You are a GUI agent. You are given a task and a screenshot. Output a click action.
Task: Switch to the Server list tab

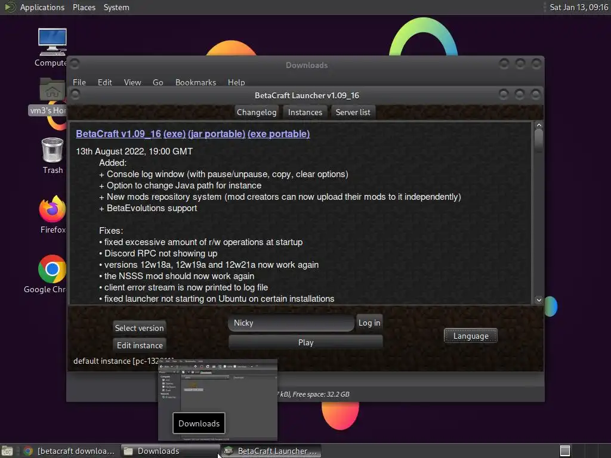[x=353, y=112]
